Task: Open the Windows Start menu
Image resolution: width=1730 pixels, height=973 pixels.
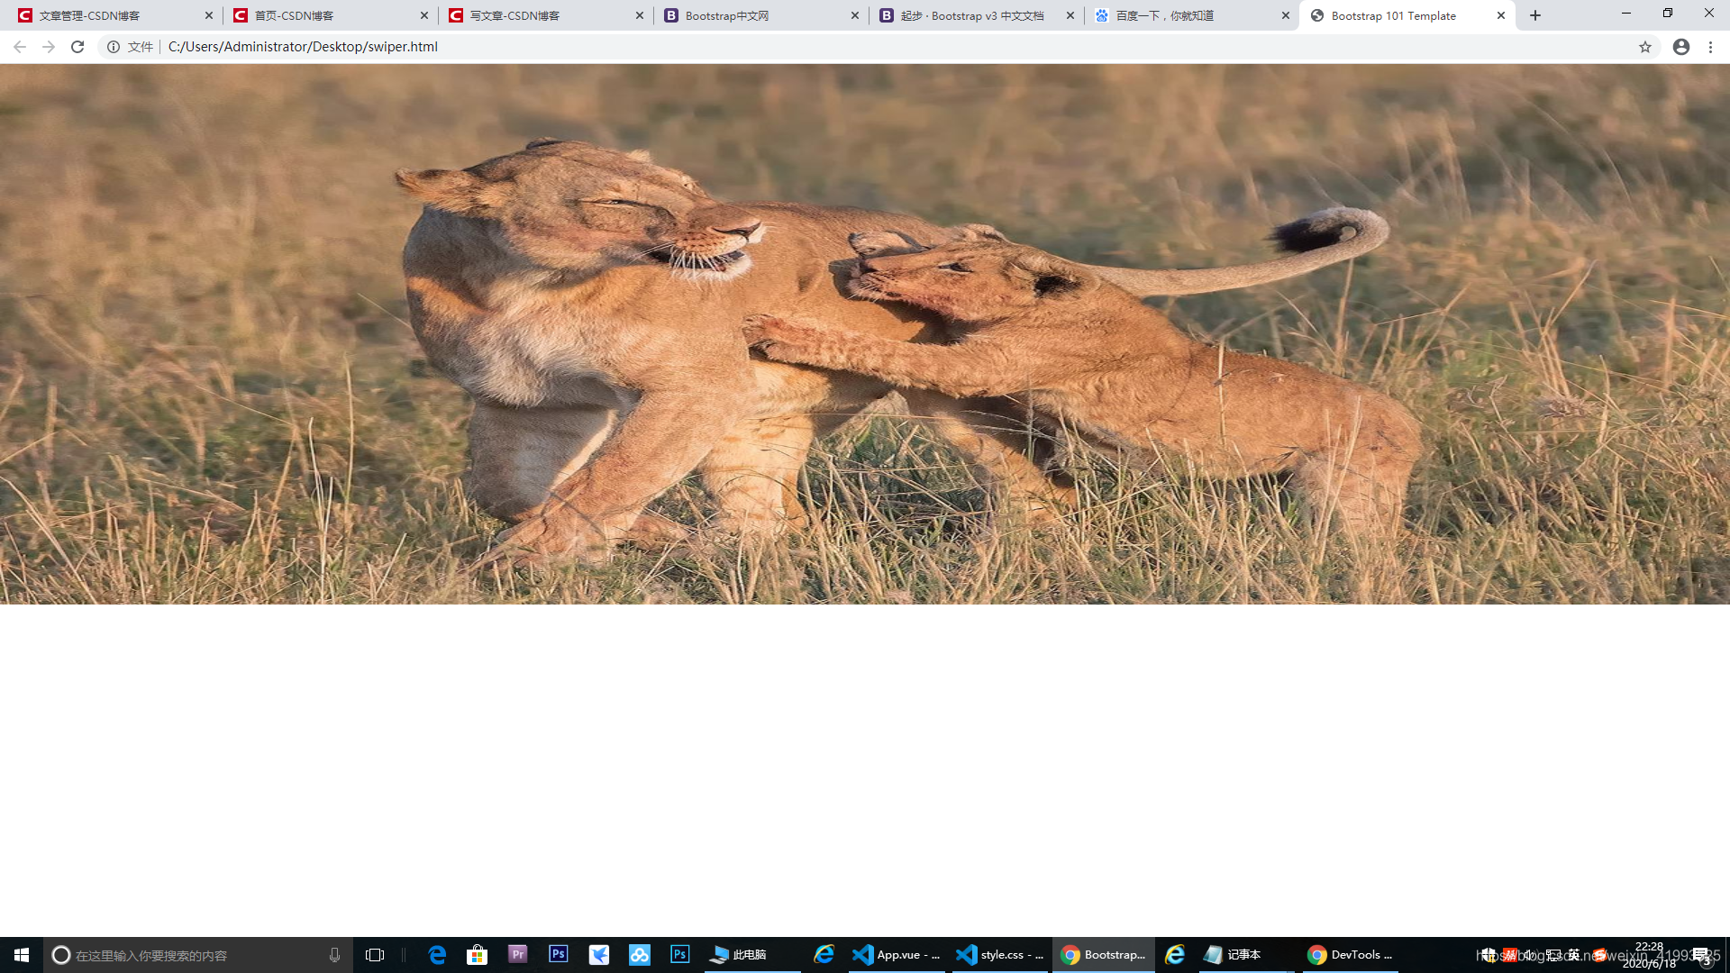Action: tap(22, 955)
